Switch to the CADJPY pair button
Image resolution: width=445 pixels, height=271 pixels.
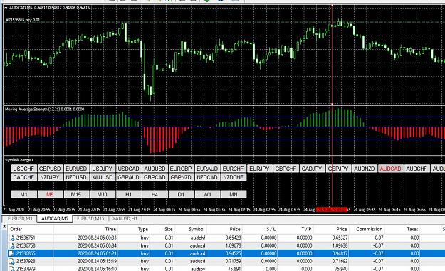point(312,169)
